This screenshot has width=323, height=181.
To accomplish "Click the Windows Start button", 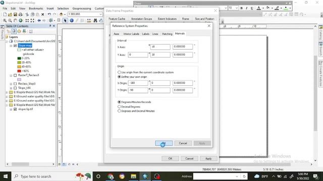I will (6, 176).
